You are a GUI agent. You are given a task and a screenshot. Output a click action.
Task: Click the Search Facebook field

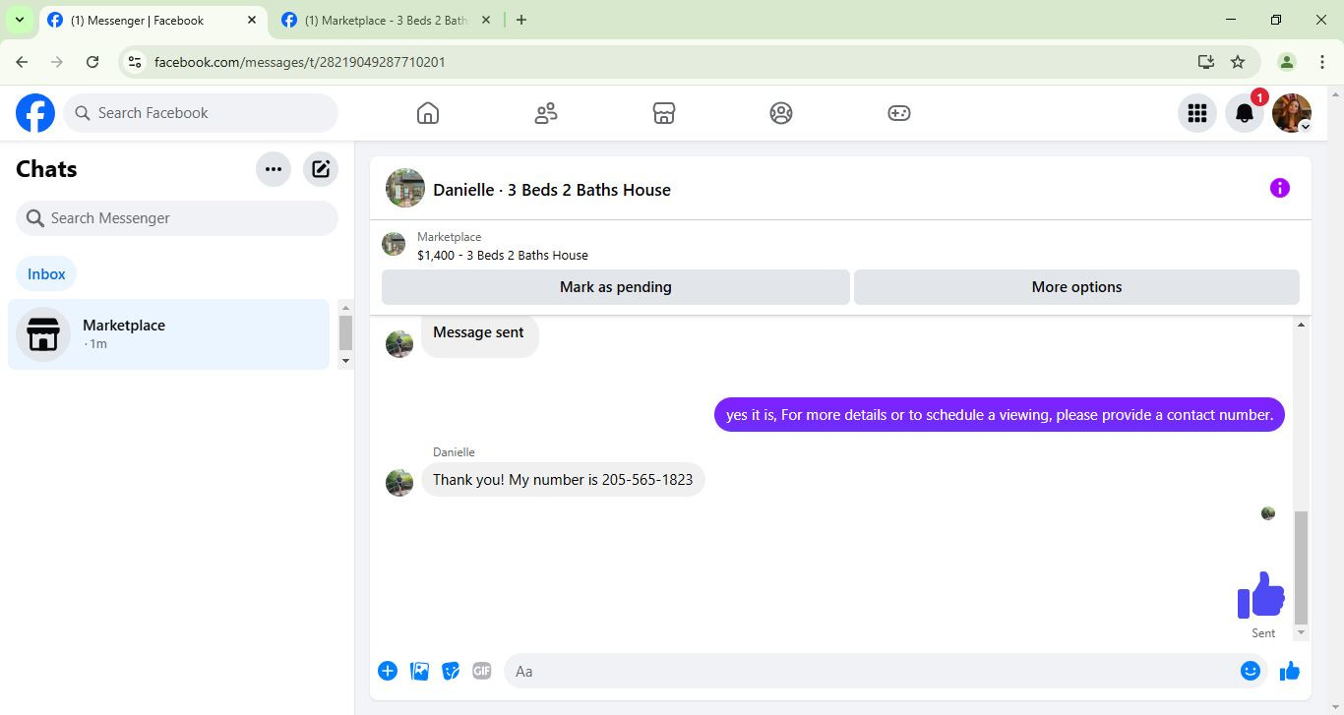pos(201,113)
